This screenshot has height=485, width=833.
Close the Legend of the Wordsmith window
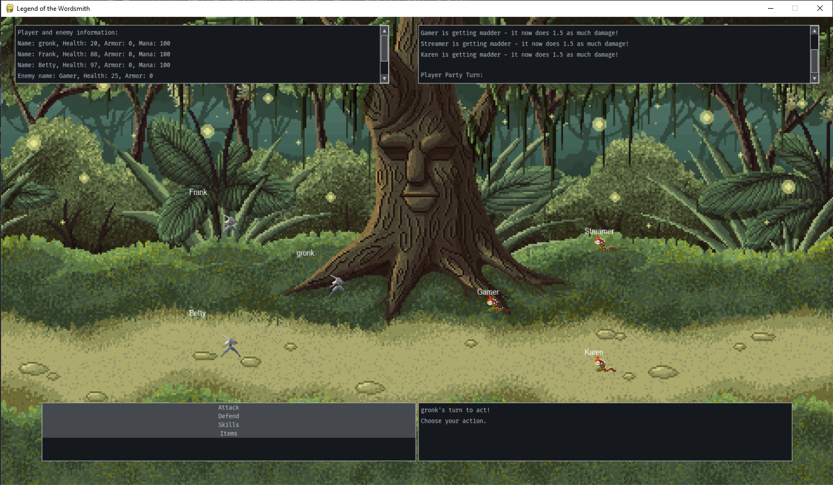pos(820,8)
